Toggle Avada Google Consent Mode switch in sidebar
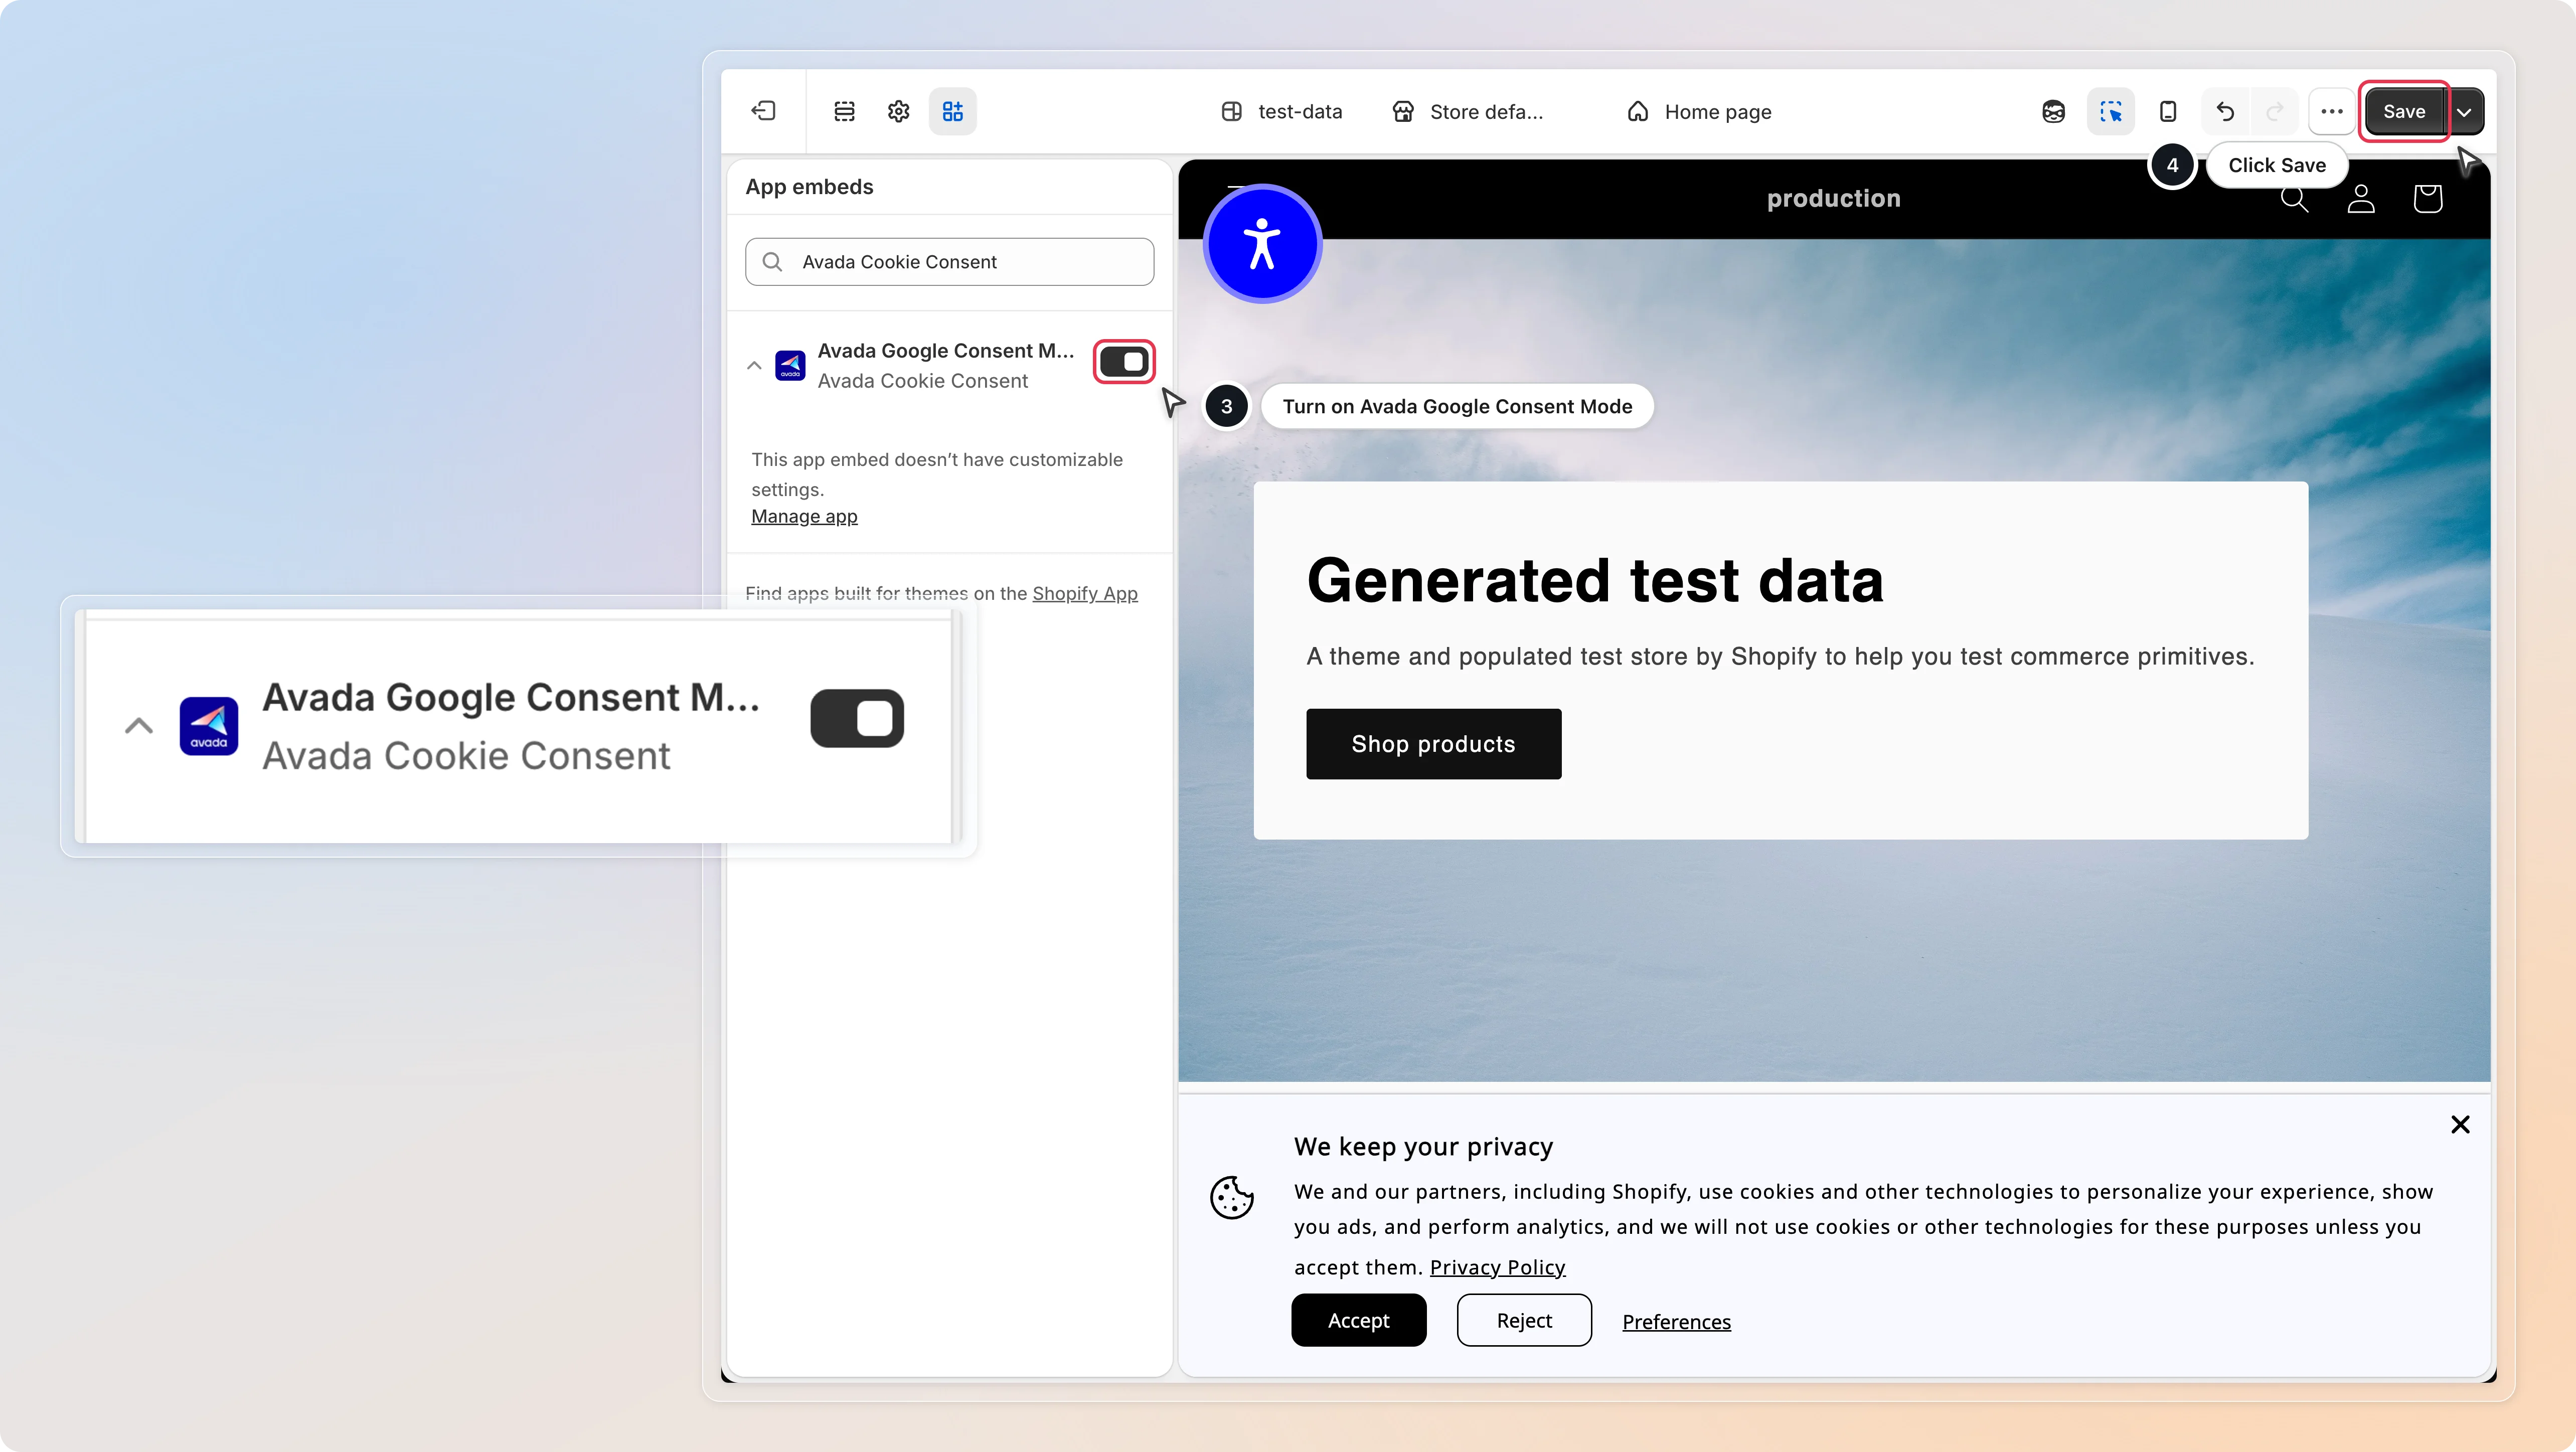 (1125, 362)
